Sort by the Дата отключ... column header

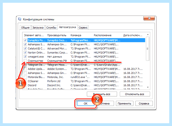(133, 35)
